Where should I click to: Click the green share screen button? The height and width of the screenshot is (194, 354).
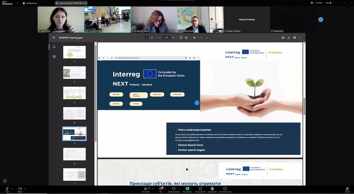pos(187,189)
